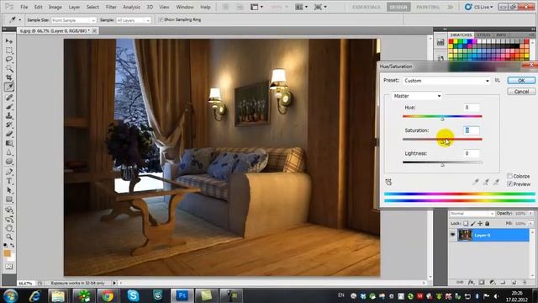Screen dimensions: 538x303
Task: Select the Crop tool
Action: pos(9,77)
